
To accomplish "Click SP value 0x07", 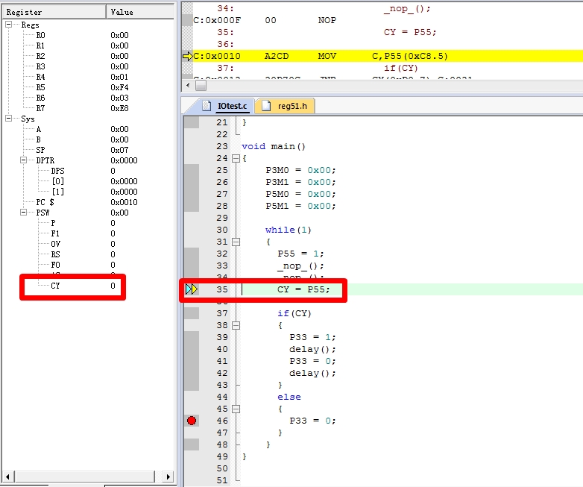I will [119, 150].
